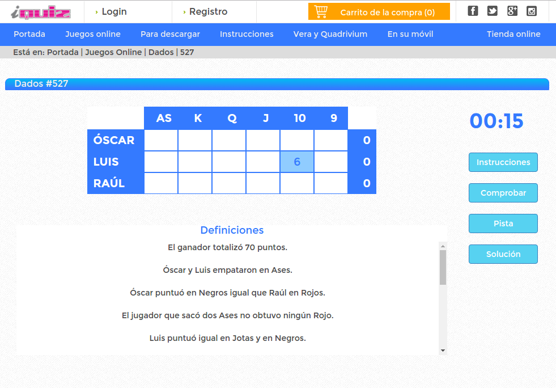The height and width of the screenshot is (388, 556).
Task: Click the RAÚL row header
Action: point(116,183)
